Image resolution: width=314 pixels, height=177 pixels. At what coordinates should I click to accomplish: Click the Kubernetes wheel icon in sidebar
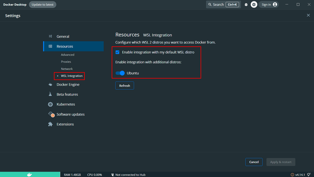click(x=50, y=104)
